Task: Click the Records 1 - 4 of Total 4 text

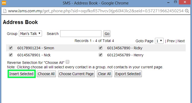Action: click(x=94, y=41)
